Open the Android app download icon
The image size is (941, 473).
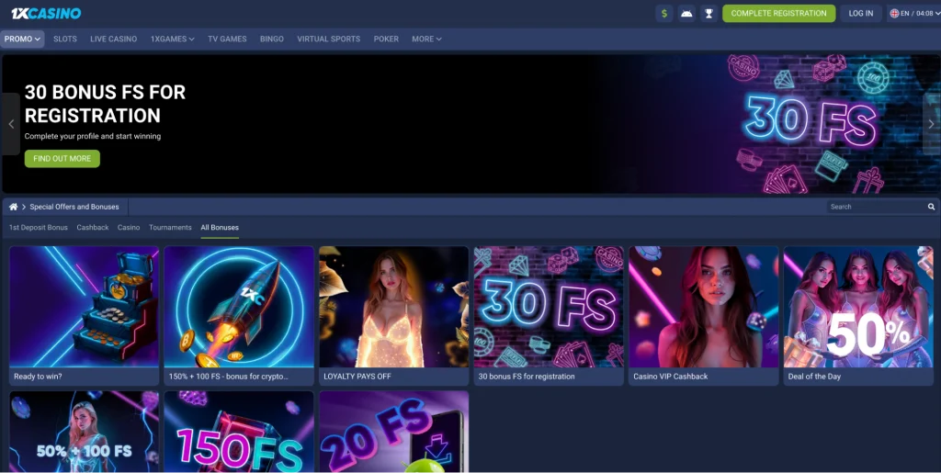686,14
